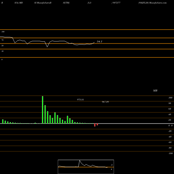
Task: Click the first red negative MR bar
Action: point(95,125)
